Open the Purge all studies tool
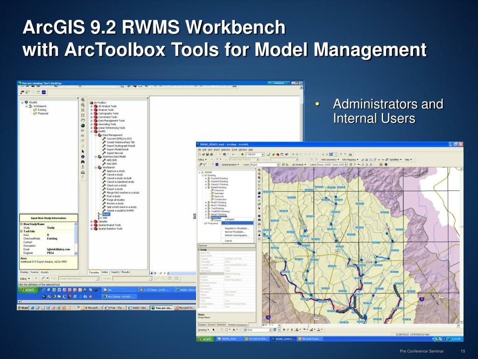The height and width of the screenshot is (359, 478). coord(113,200)
